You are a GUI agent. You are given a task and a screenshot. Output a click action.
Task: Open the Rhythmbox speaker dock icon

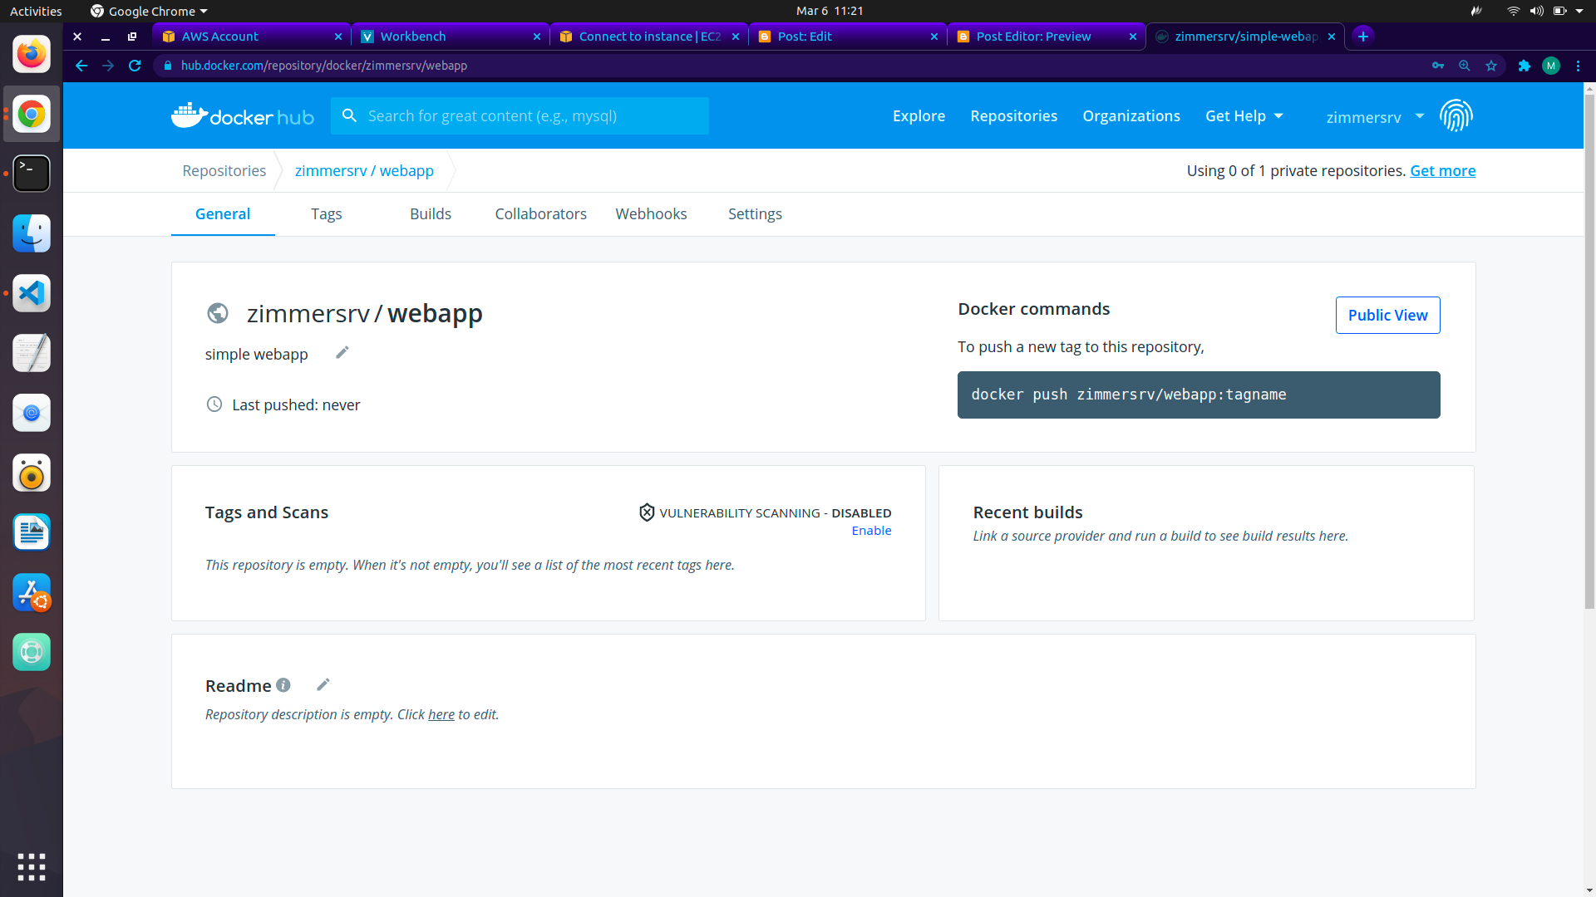(x=32, y=473)
